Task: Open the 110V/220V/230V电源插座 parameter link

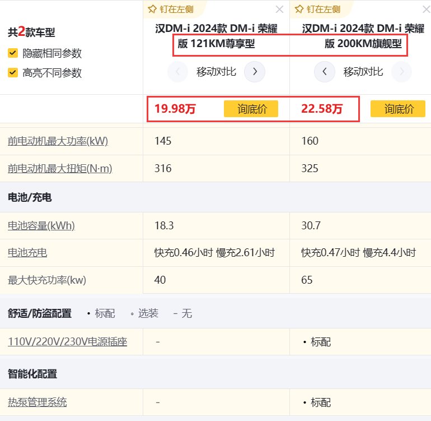Action: (67, 341)
